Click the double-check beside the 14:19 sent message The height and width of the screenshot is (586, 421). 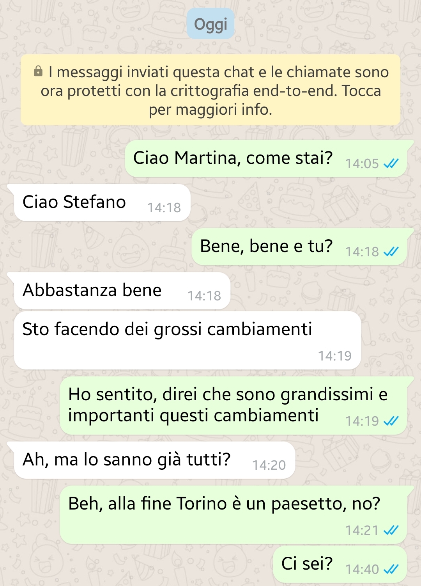(x=391, y=421)
